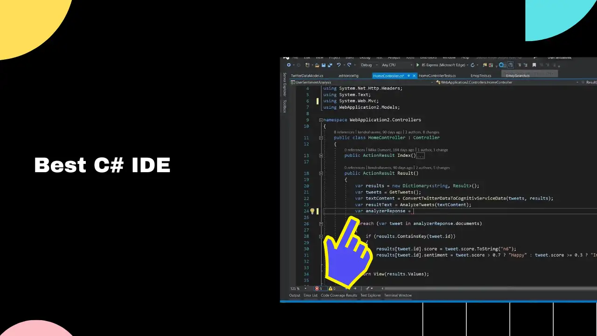The height and width of the screenshot is (336, 597).
Task: Click the '2 authors, 5 changes' CodeLens link
Action: (433, 168)
